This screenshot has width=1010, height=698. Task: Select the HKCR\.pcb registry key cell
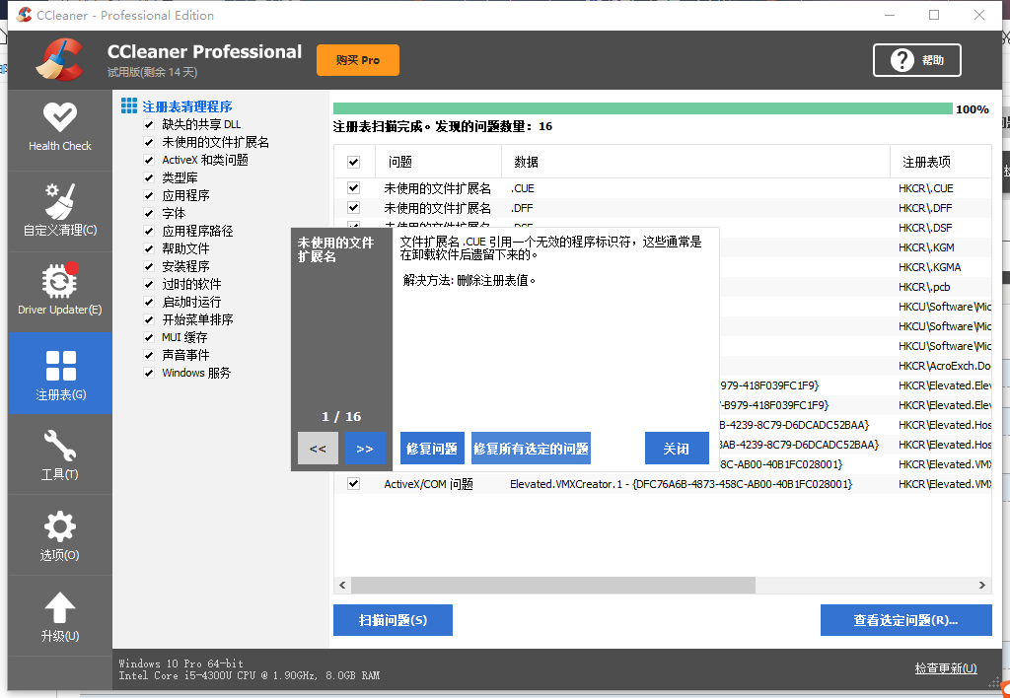click(924, 287)
